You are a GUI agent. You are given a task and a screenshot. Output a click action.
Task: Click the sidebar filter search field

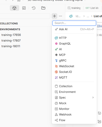[x=25, y=16]
